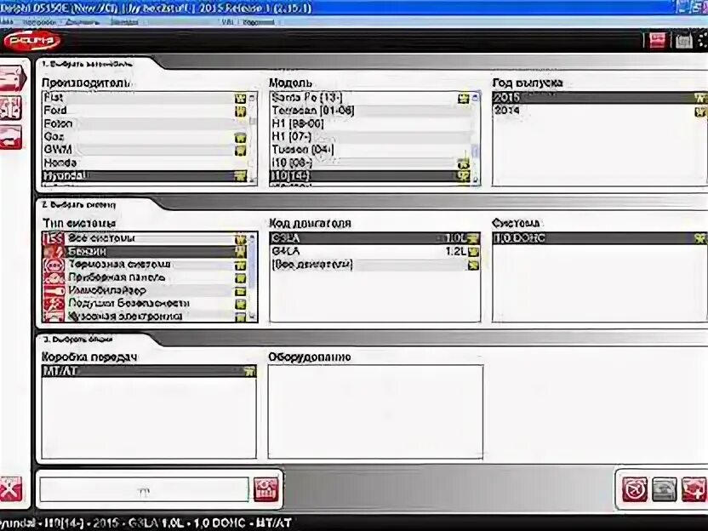
Task: Select system type Все системы
Action: click(145, 238)
